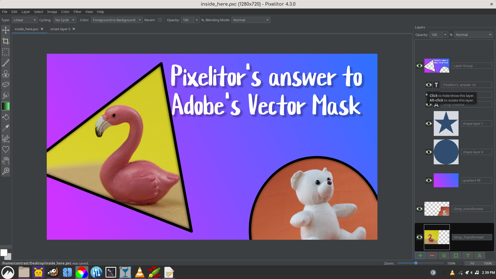Enable the Revert checkbox
This screenshot has height=279, width=496.
pos(160,20)
